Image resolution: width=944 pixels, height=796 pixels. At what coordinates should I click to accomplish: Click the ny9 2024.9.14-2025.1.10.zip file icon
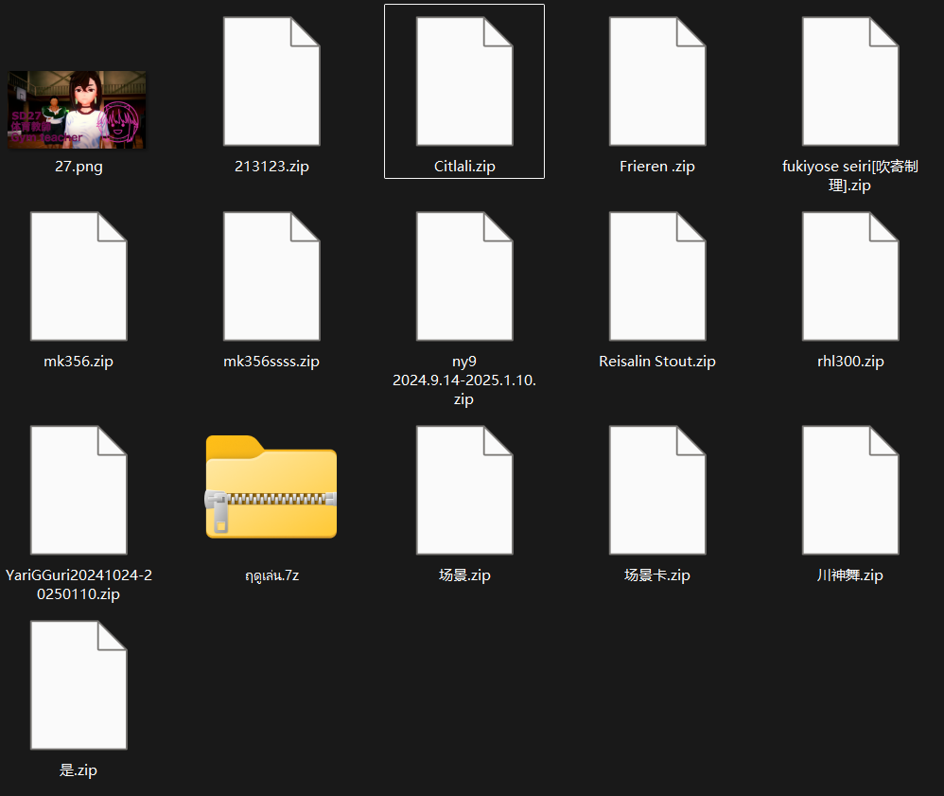click(464, 275)
